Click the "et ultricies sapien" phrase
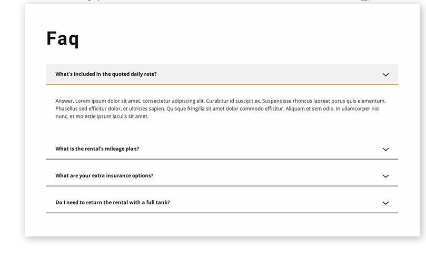This screenshot has height=257, width=426. click(x=143, y=109)
